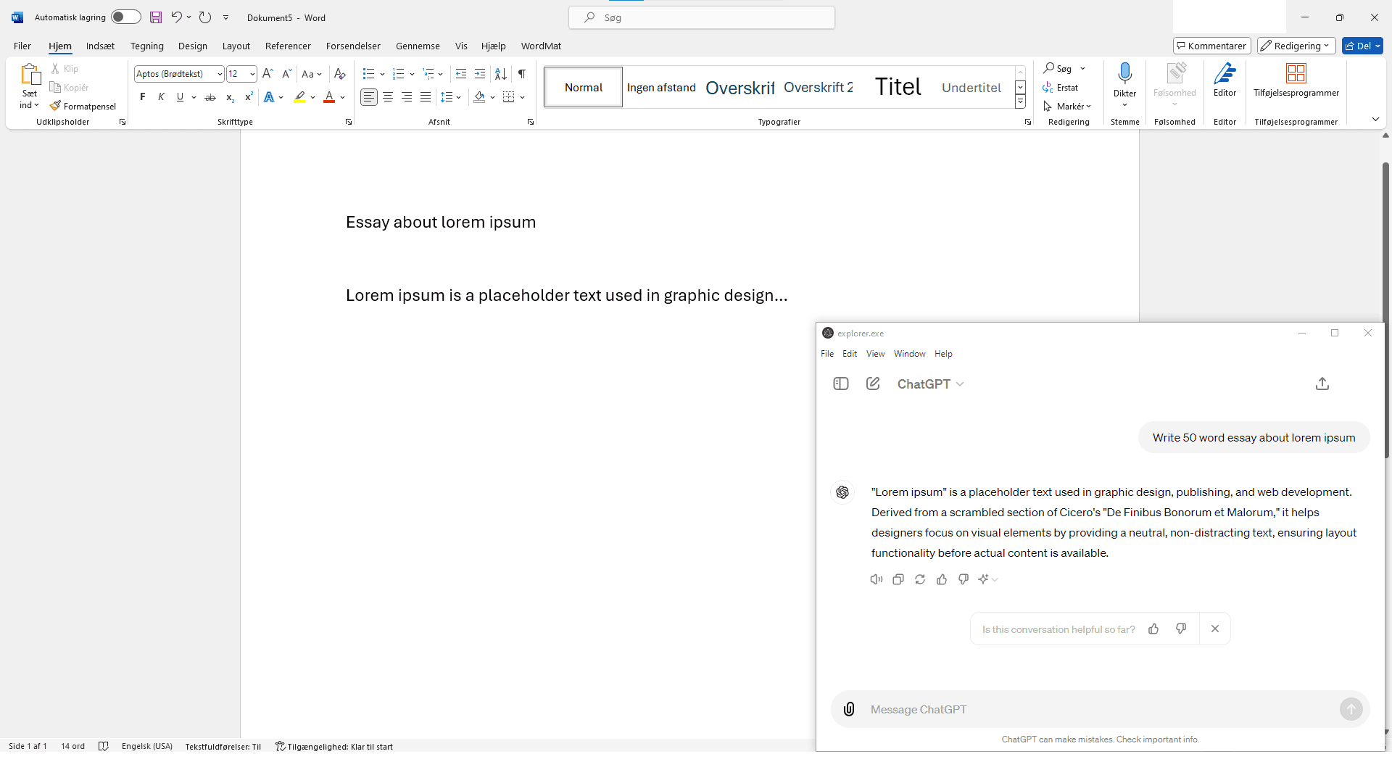1392x783 pixels.
Task: Justify paragraph text
Action: (426, 97)
